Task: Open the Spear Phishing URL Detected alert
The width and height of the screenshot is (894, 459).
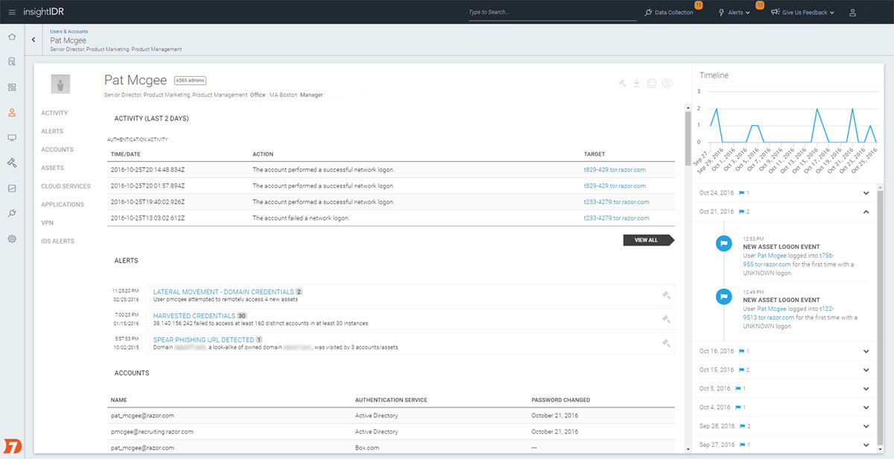Action: tap(203, 340)
